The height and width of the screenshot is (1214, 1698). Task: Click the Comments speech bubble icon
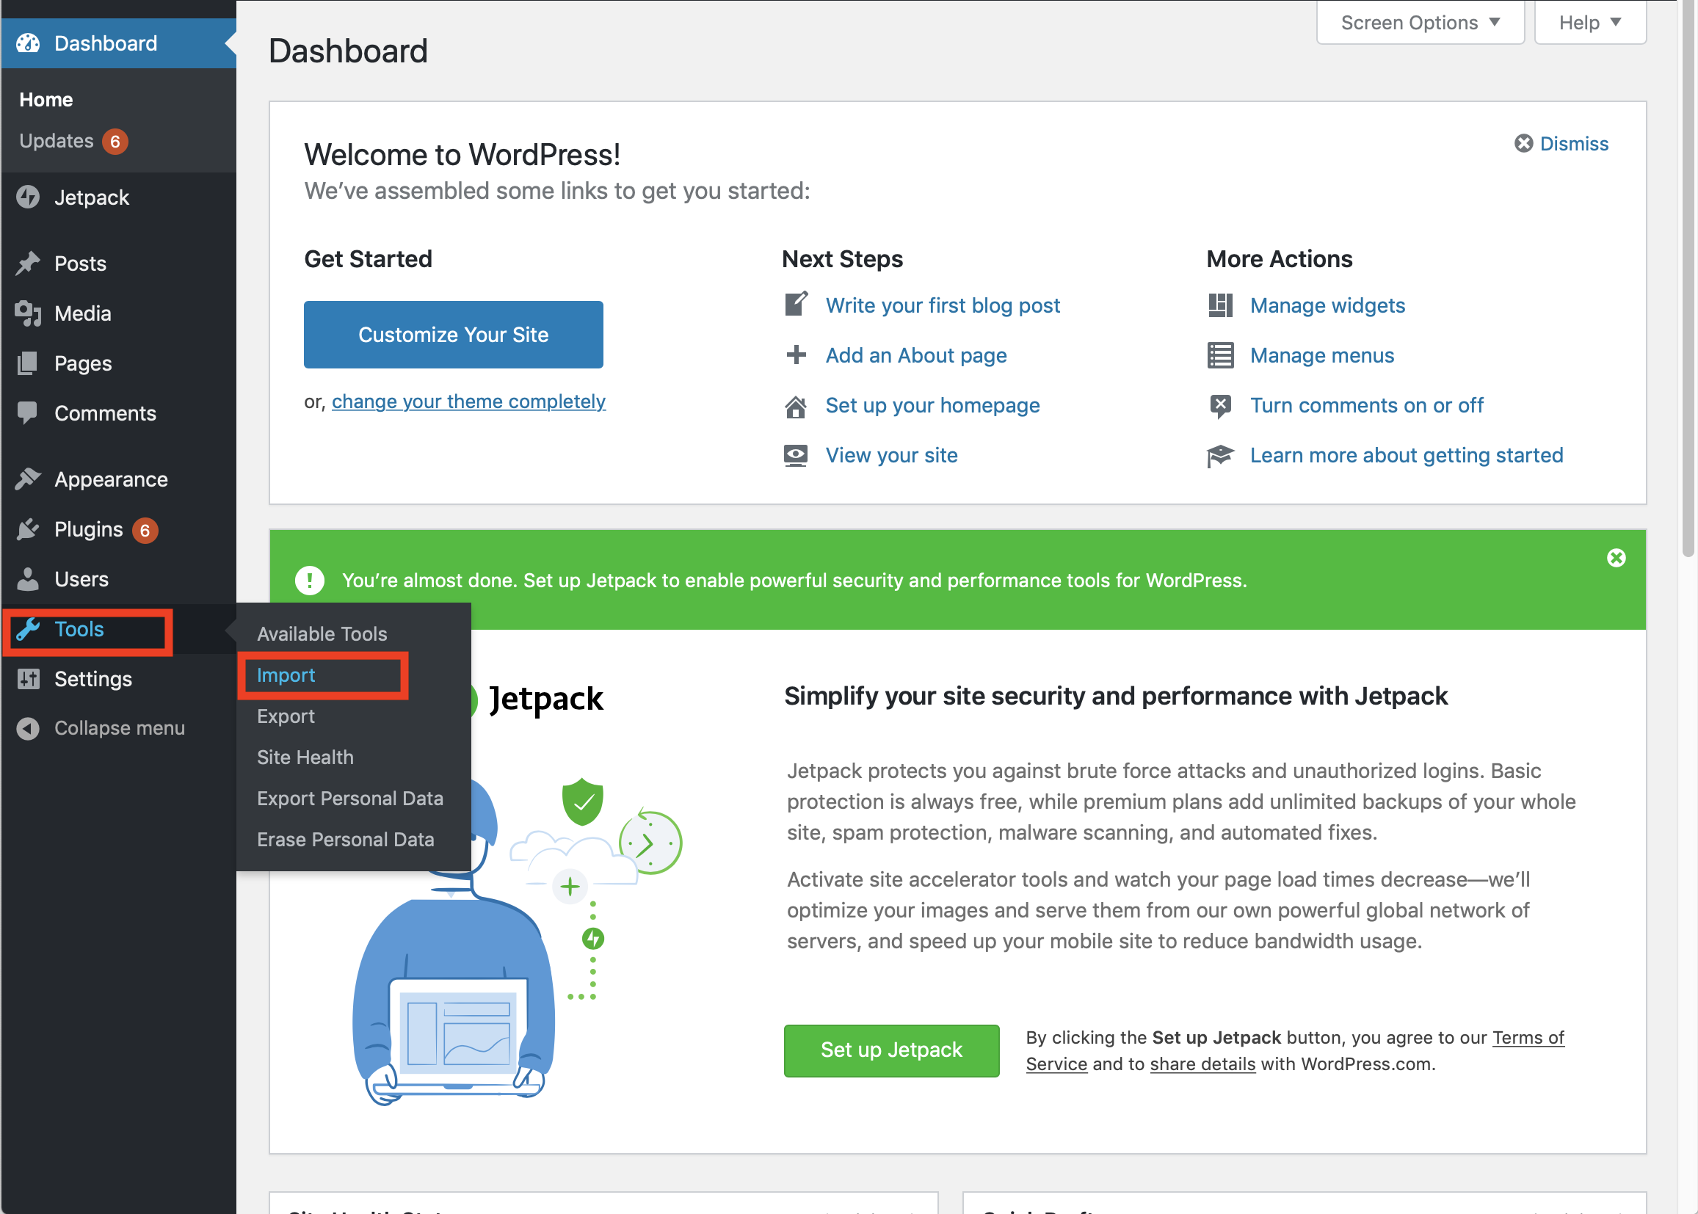coord(28,413)
